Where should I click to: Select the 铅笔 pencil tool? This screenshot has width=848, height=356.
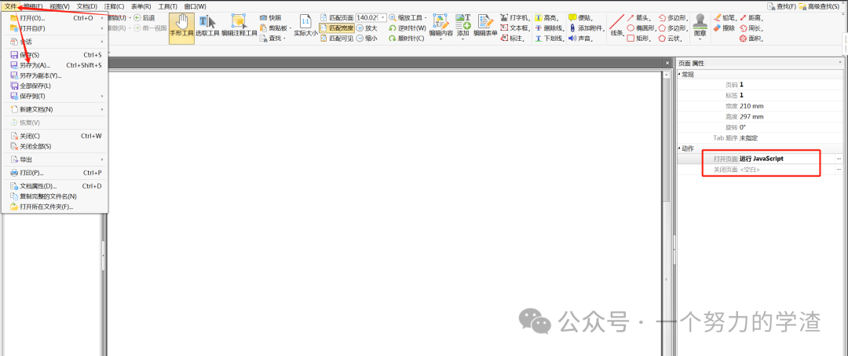click(x=726, y=18)
